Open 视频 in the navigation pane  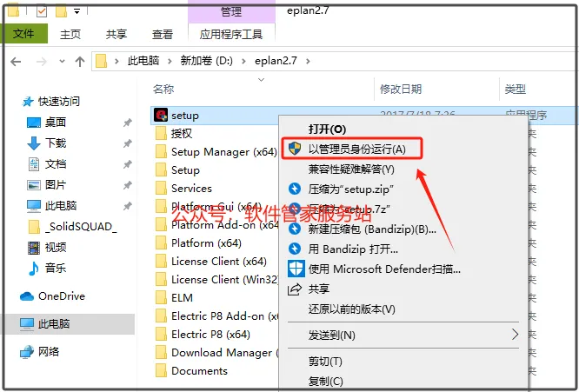(56, 247)
